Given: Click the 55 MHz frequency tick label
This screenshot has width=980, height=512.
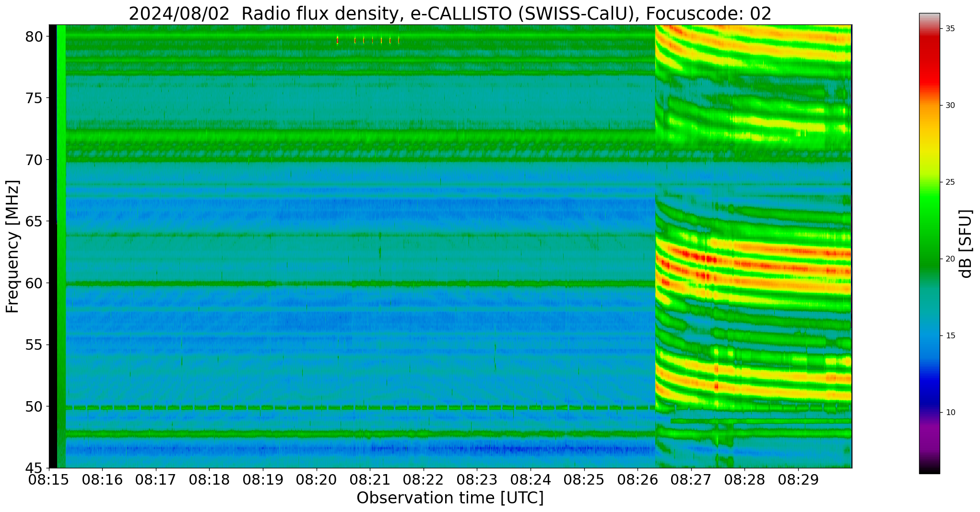Looking at the screenshot, I should [x=34, y=345].
